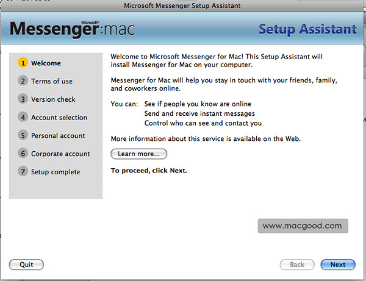Click the Back button
This screenshot has width=366, height=281.
(297, 265)
